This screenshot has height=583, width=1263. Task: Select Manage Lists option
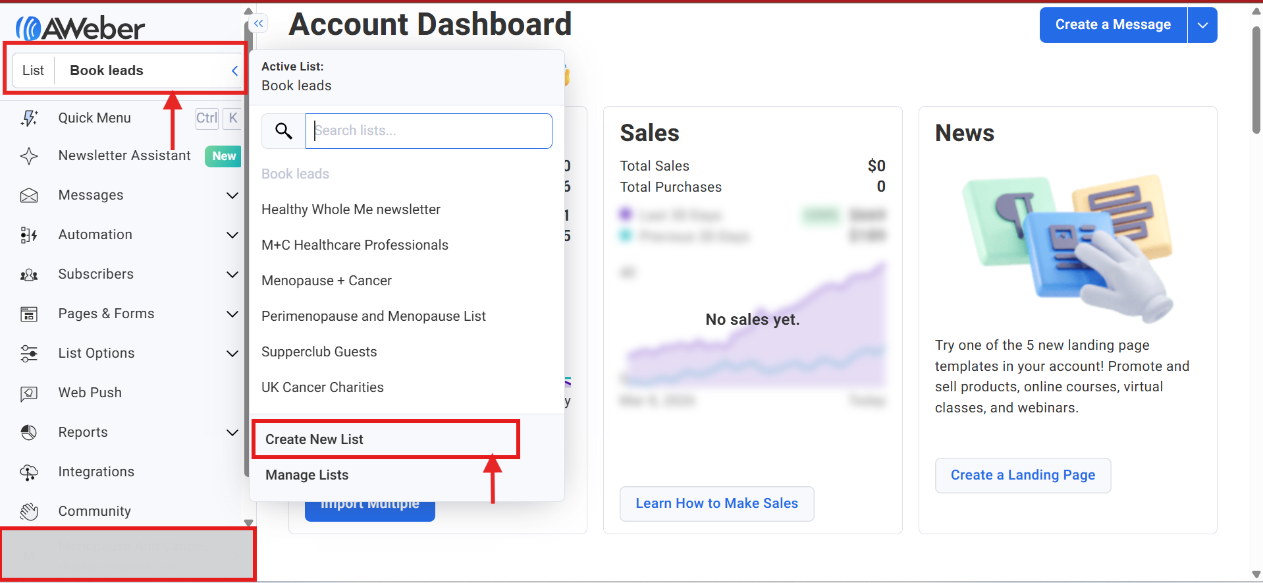(307, 475)
